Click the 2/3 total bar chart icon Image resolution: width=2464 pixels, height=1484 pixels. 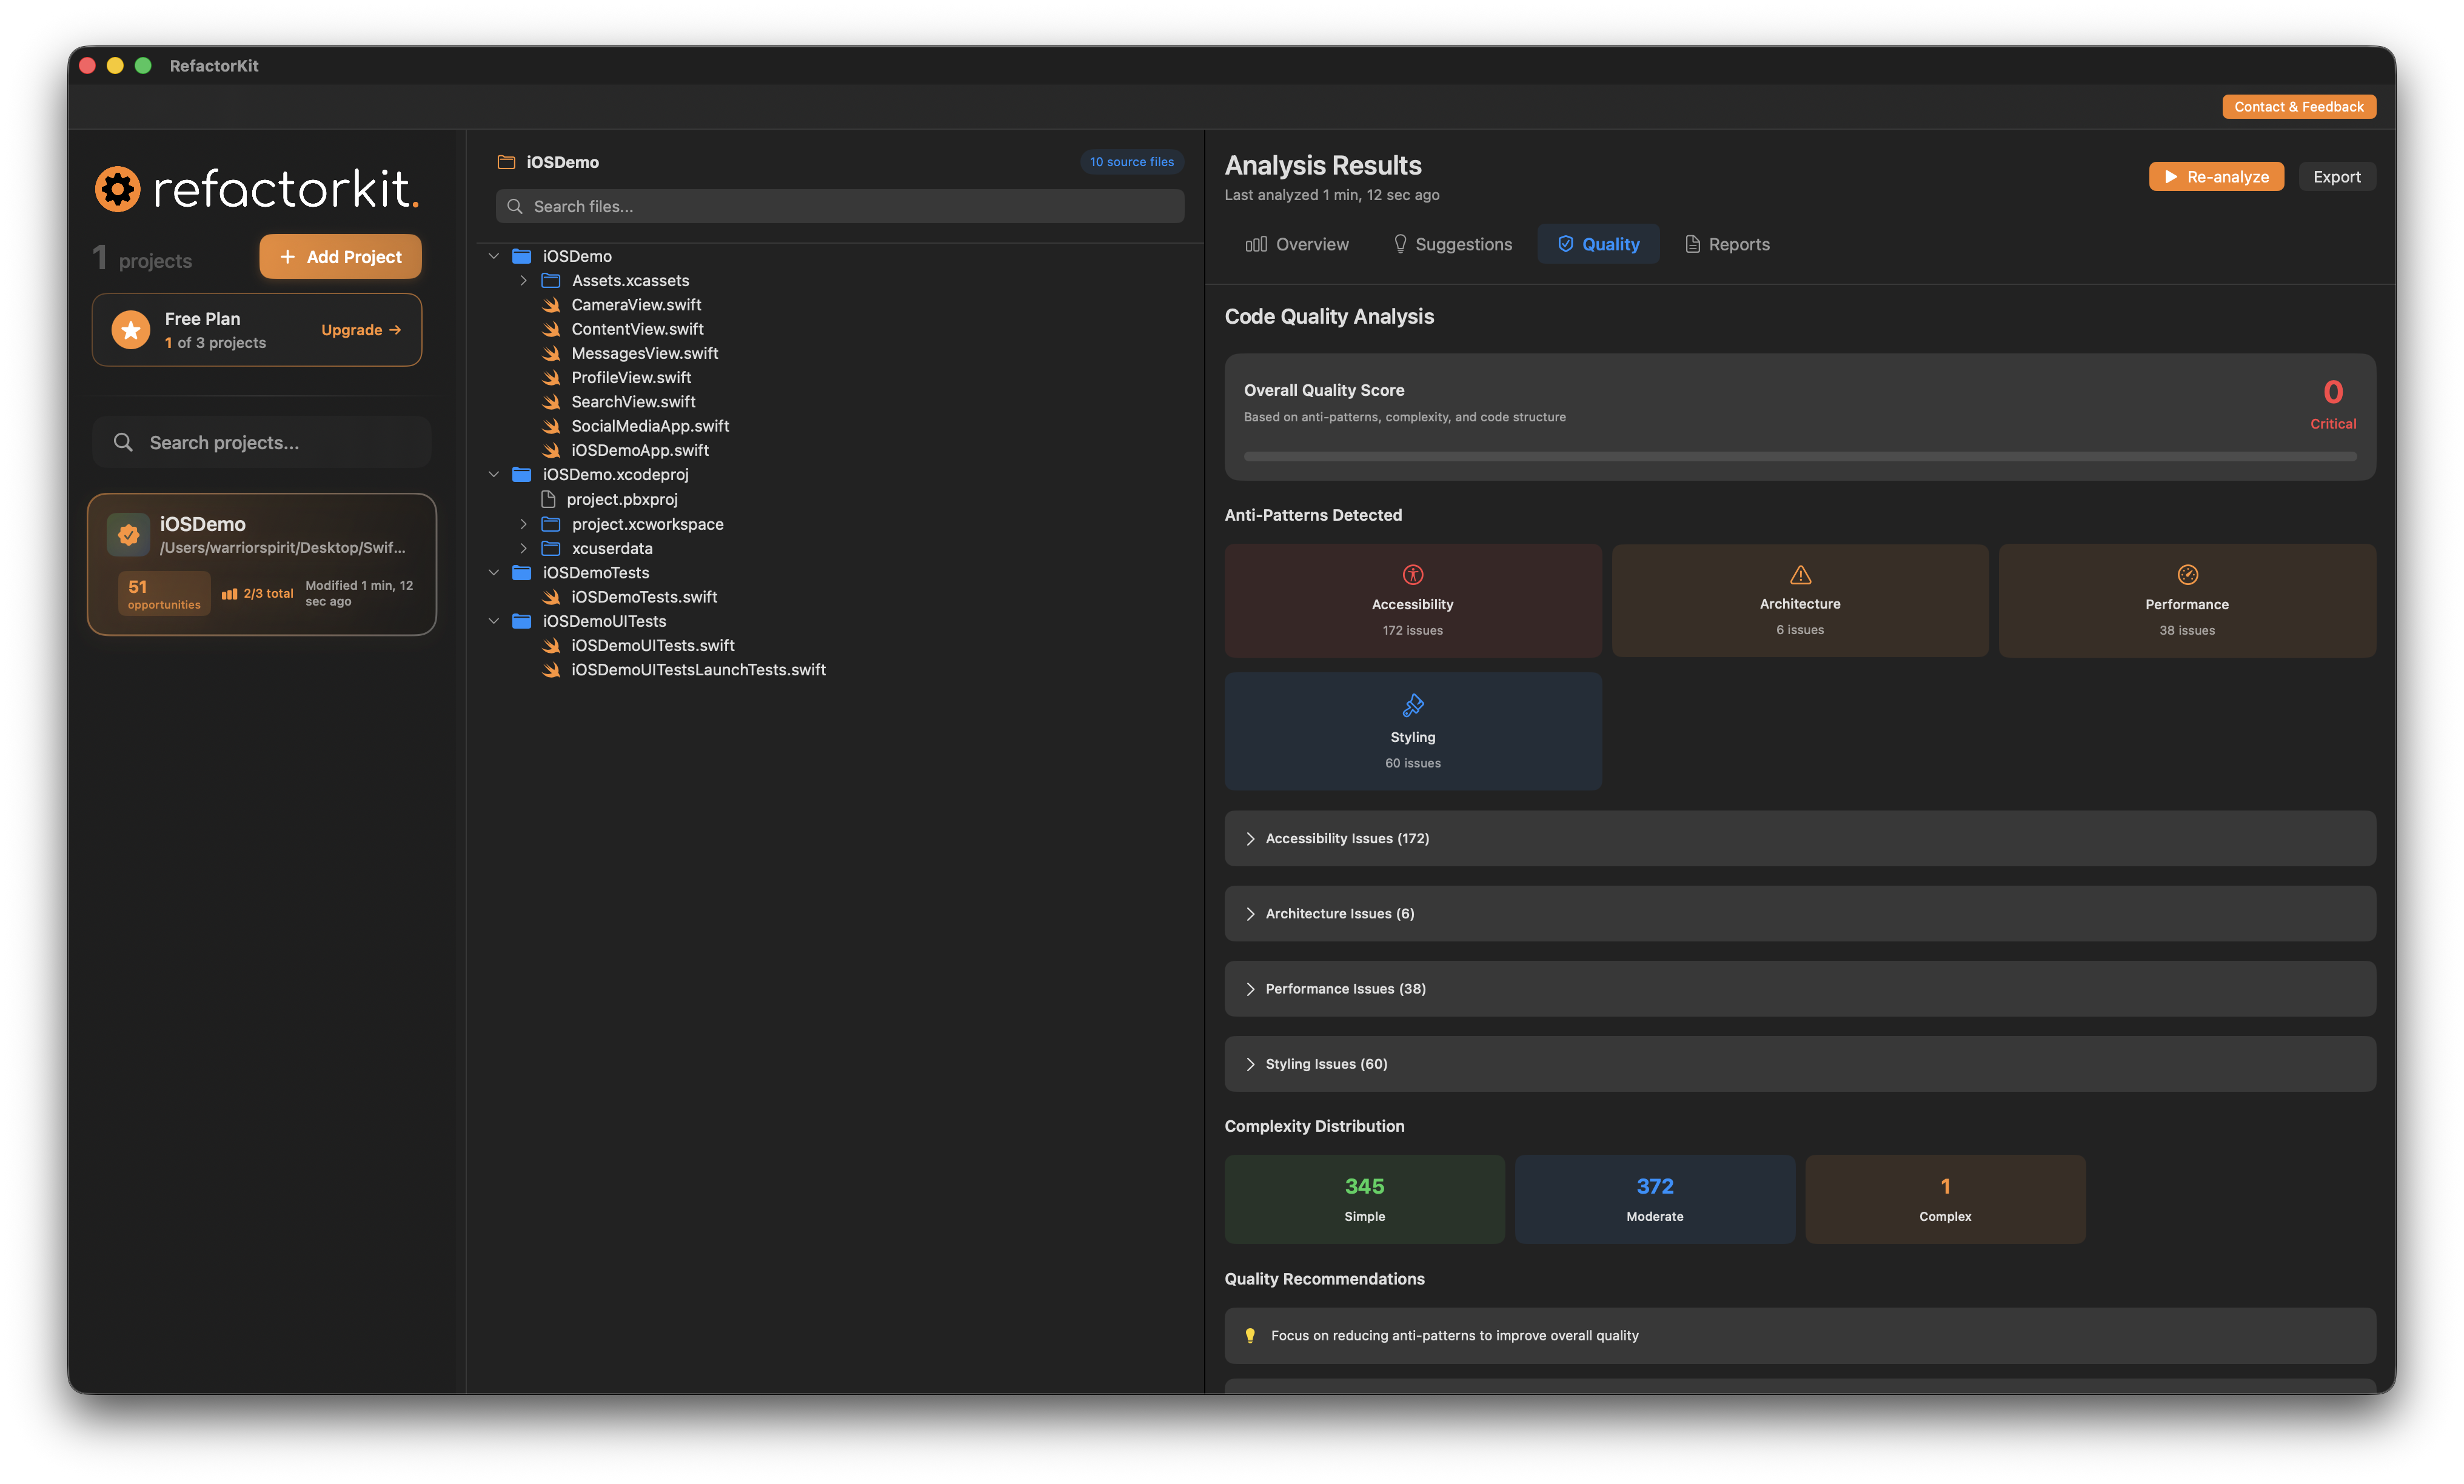[229, 594]
